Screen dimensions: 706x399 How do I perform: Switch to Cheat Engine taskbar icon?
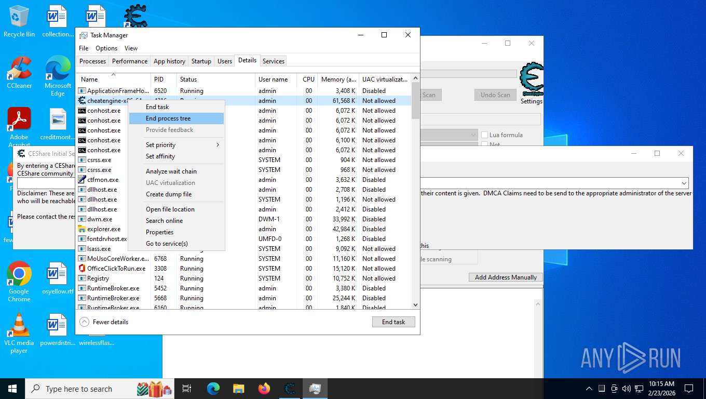290,389
